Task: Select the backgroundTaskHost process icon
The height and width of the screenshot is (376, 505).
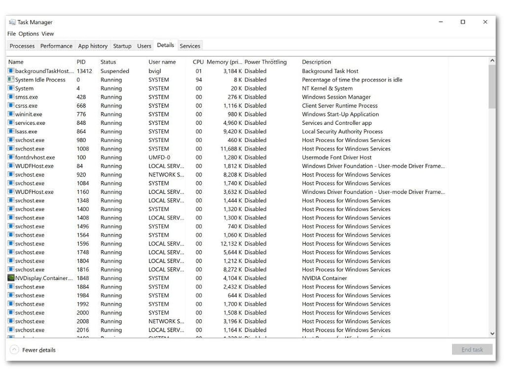Action: pyautogui.click(x=11, y=71)
